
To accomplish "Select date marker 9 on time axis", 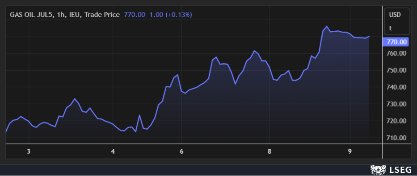I will click(350, 151).
